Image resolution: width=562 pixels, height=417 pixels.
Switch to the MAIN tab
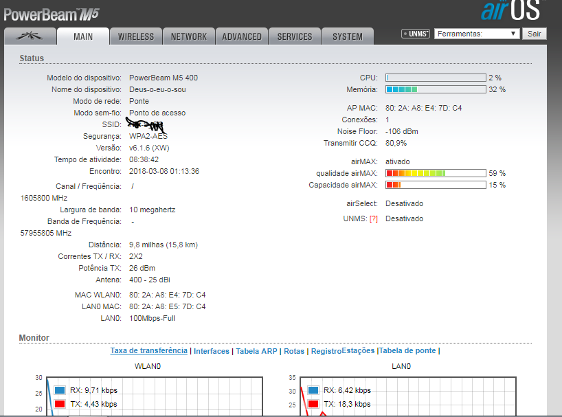(83, 36)
